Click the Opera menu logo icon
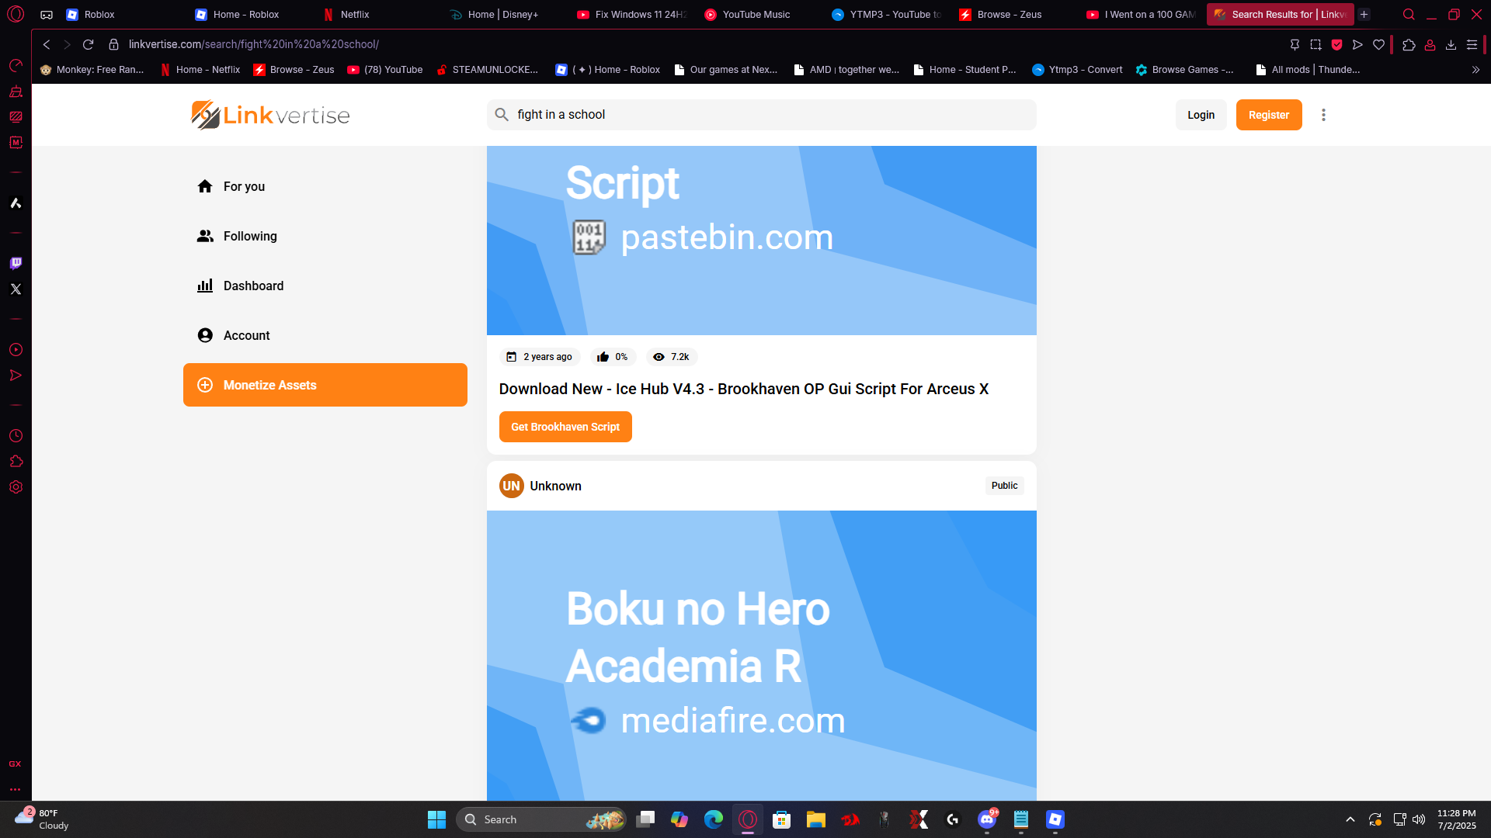Viewport: 1491px width, 838px height. 16,14
